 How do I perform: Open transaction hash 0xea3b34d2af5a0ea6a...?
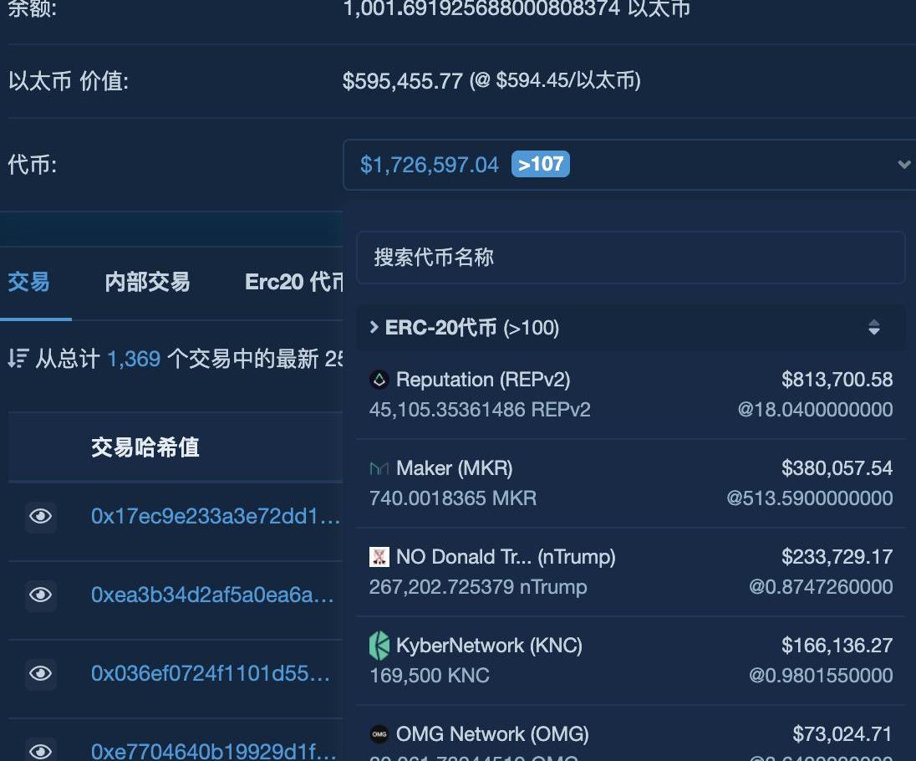[212, 595]
